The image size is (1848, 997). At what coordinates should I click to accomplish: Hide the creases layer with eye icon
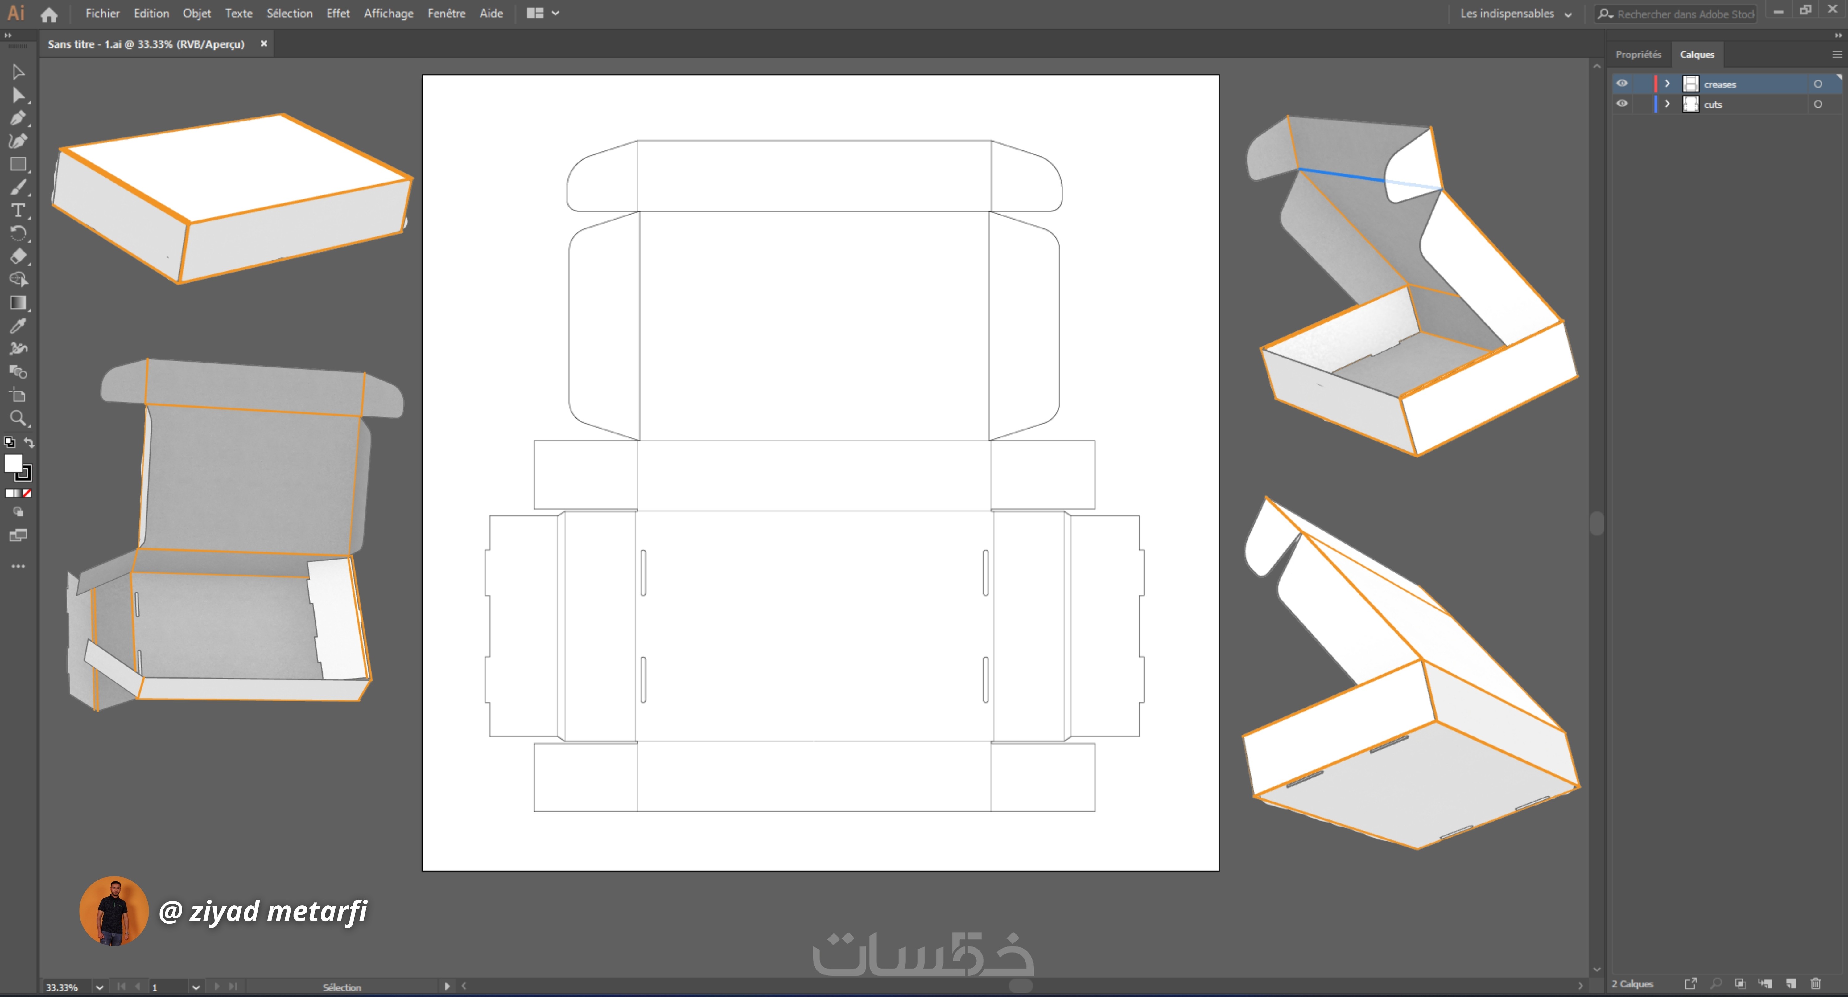coord(1622,84)
